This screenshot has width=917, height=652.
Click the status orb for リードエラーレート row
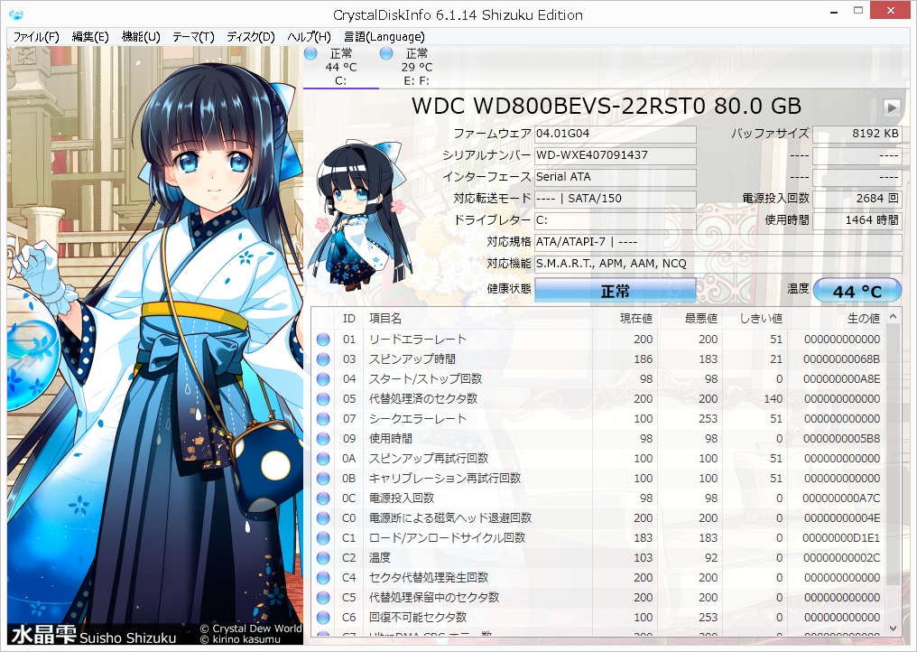click(323, 340)
